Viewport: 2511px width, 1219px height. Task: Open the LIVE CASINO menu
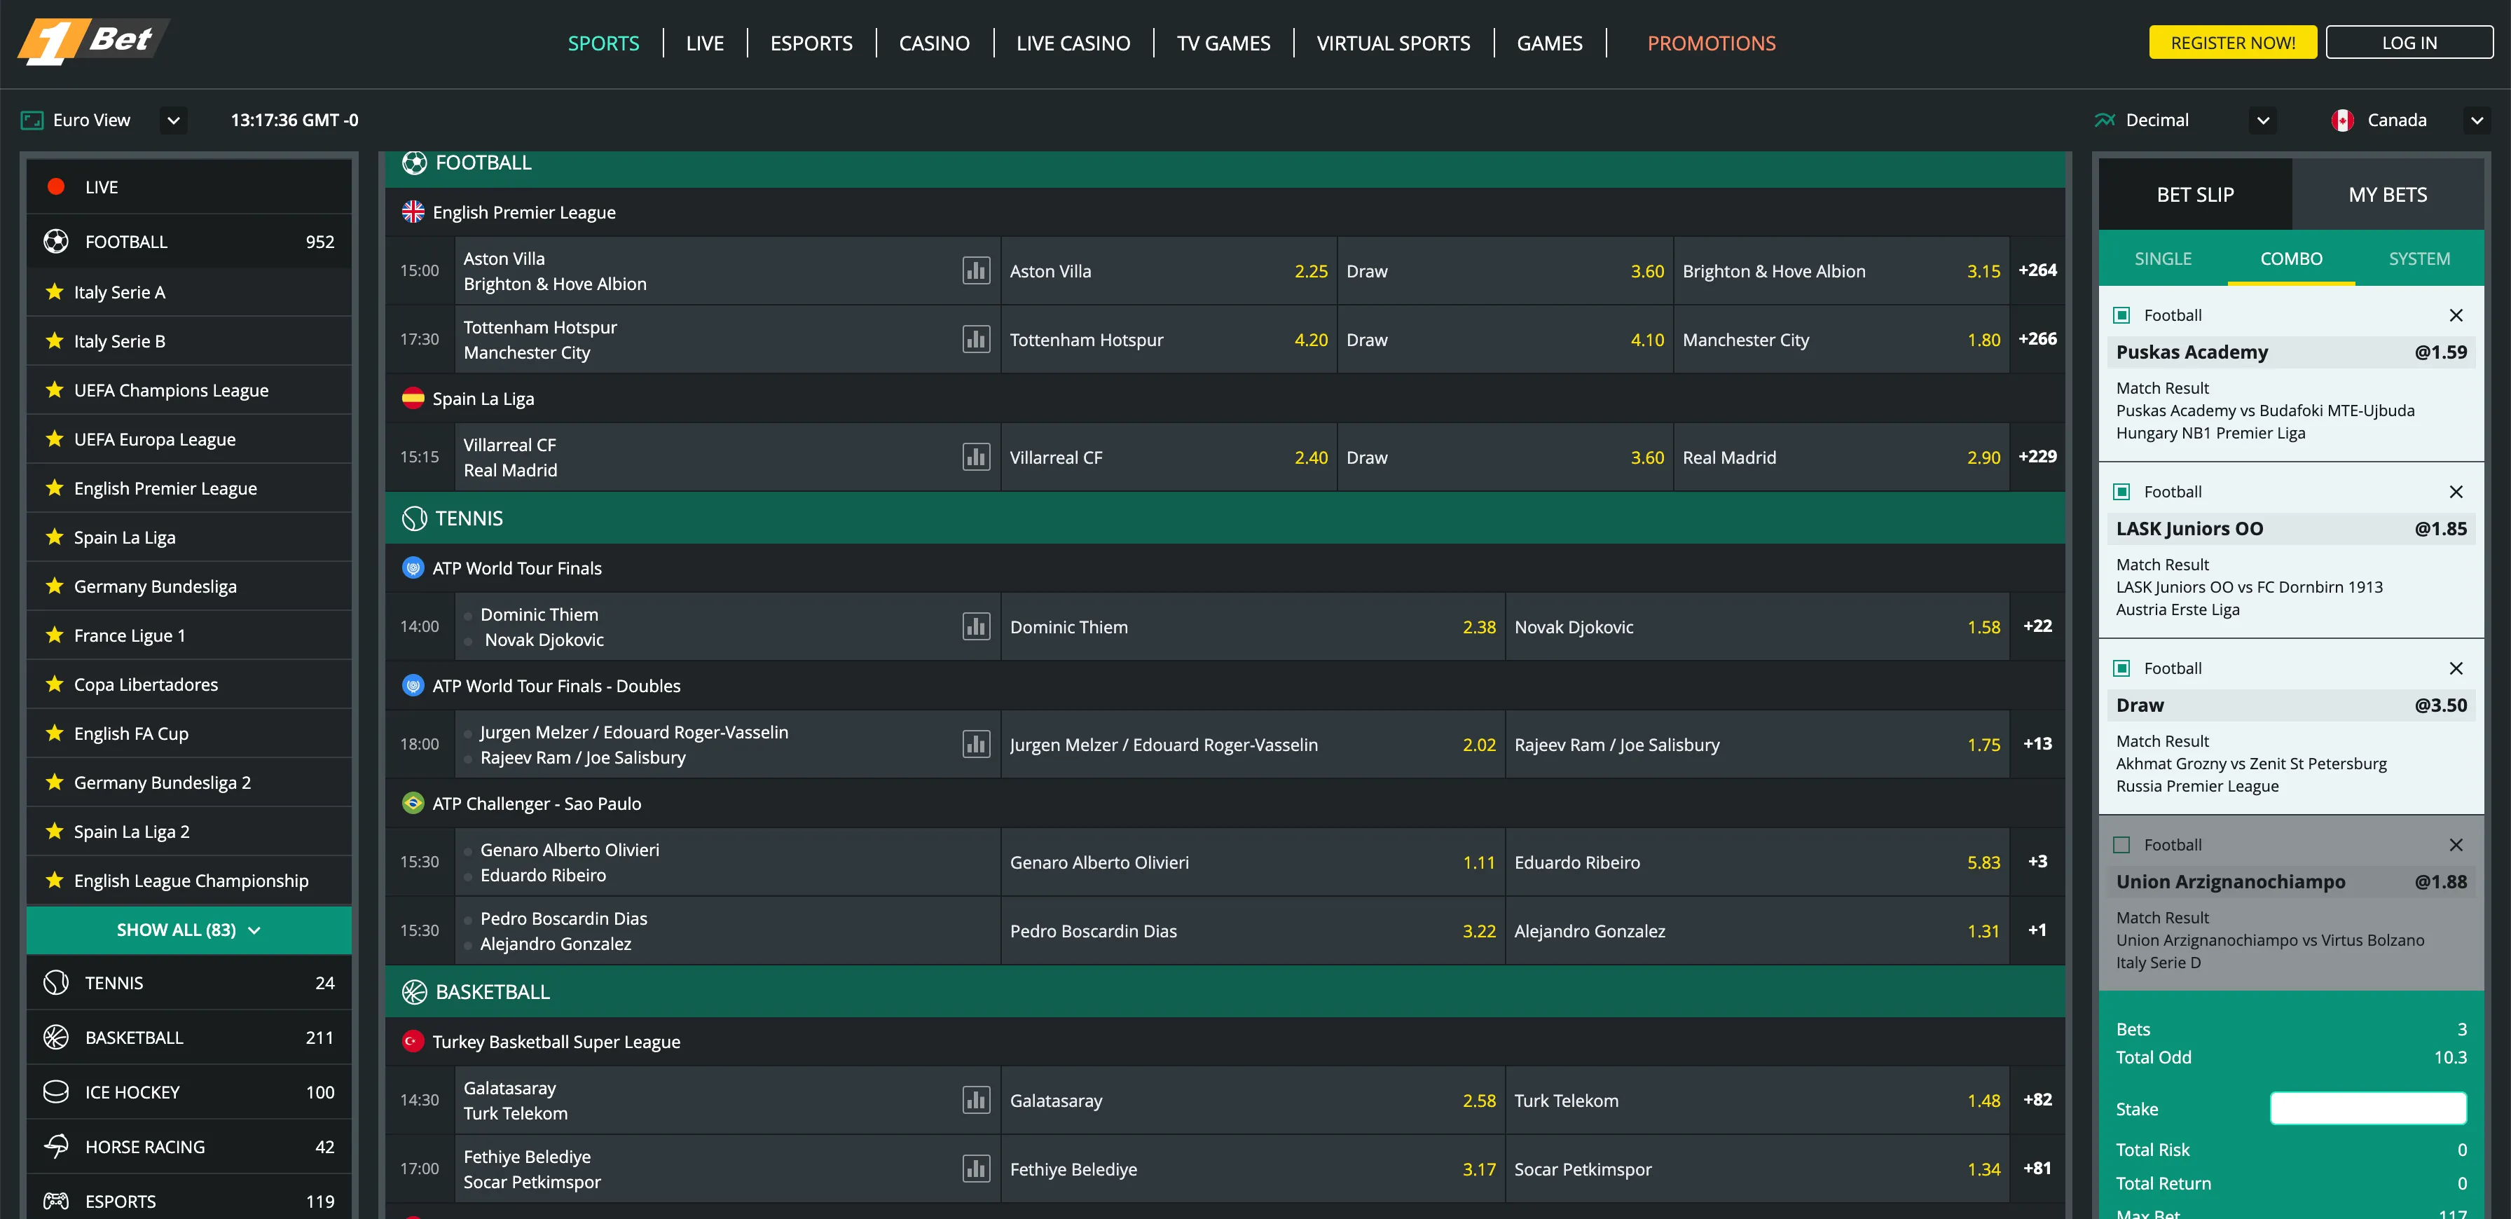[1073, 43]
